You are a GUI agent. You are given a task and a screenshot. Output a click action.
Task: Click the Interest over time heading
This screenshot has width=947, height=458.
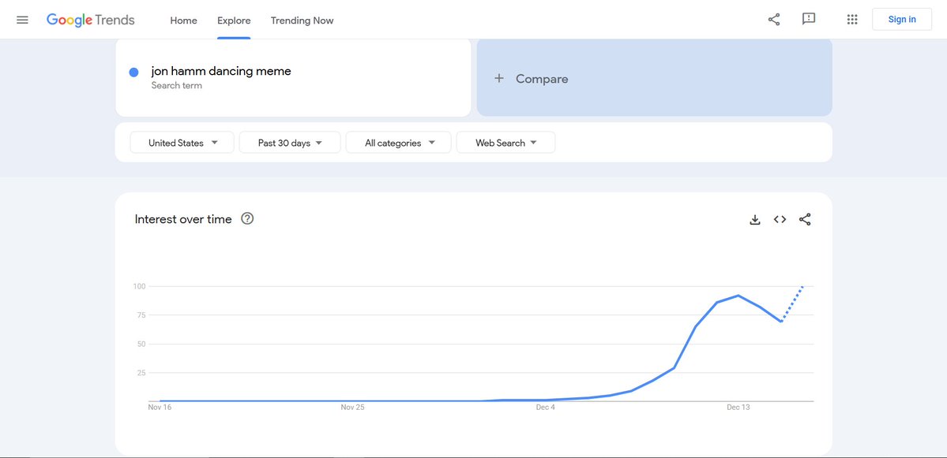(x=183, y=219)
